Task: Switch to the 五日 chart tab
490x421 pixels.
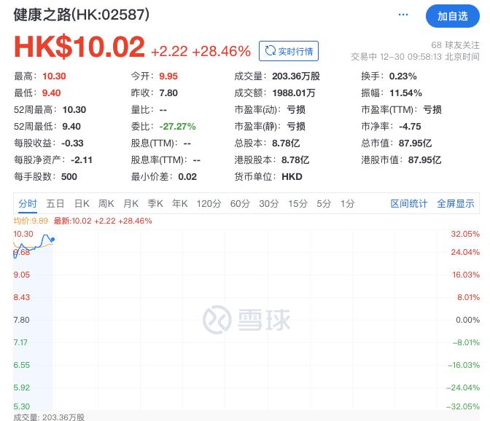Action: tap(55, 204)
